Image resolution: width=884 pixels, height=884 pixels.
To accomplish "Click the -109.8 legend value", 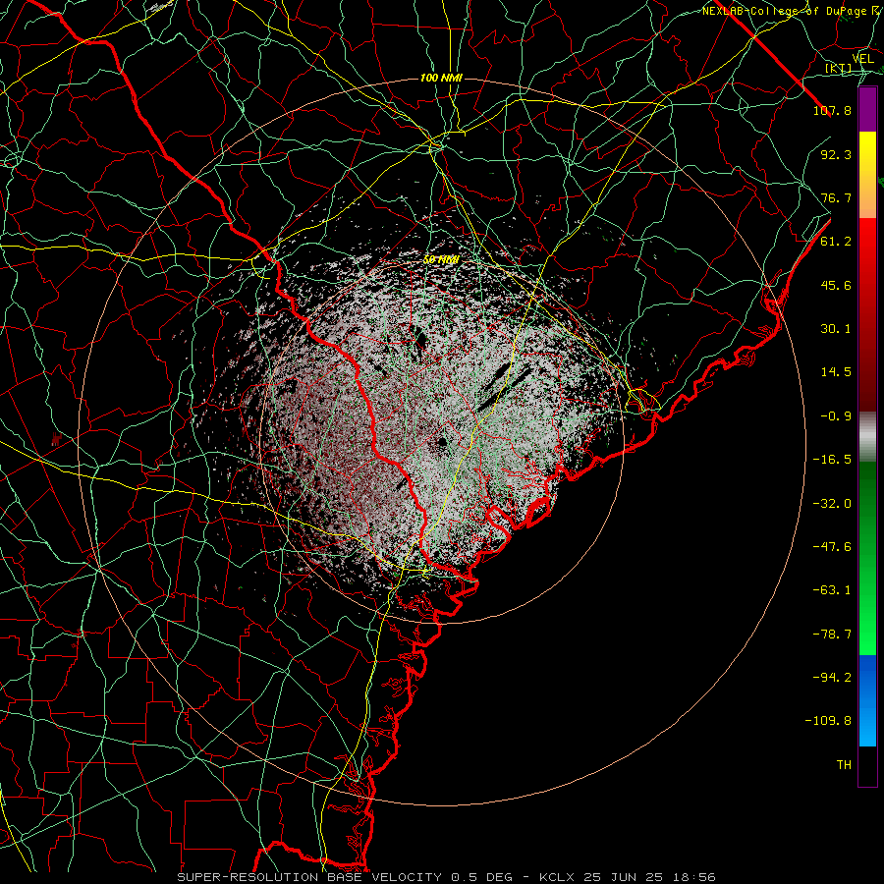I will pos(828,721).
